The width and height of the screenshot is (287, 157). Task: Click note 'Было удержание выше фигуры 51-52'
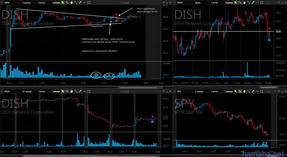pos(147,10)
